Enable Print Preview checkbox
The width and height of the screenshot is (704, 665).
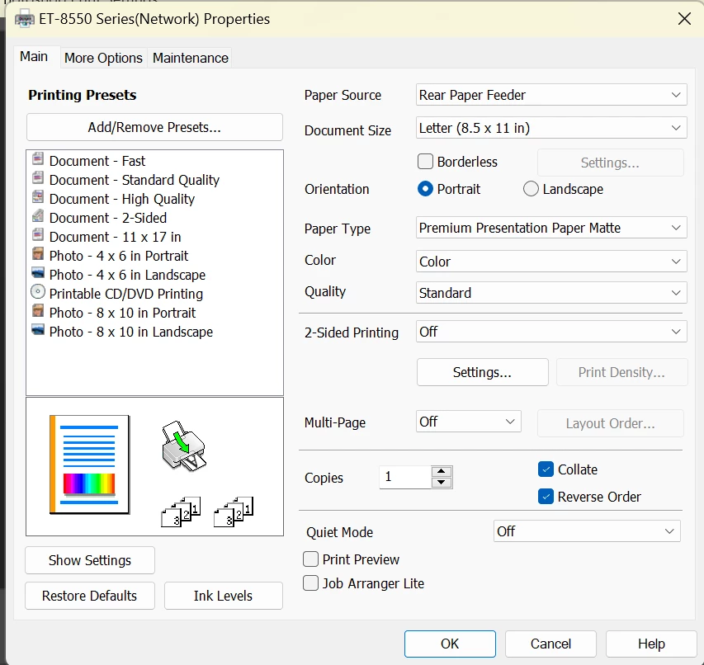pyautogui.click(x=310, y=559)
